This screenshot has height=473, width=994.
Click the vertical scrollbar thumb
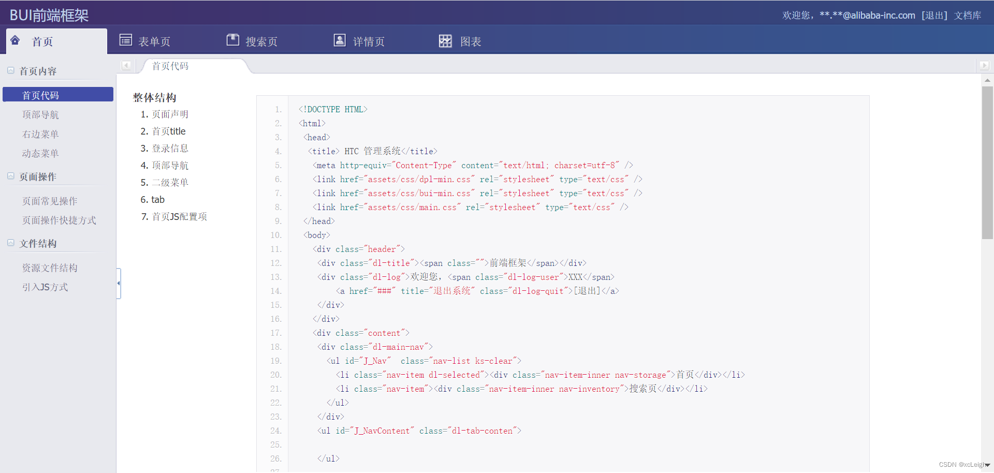click(x=987, y=162)
